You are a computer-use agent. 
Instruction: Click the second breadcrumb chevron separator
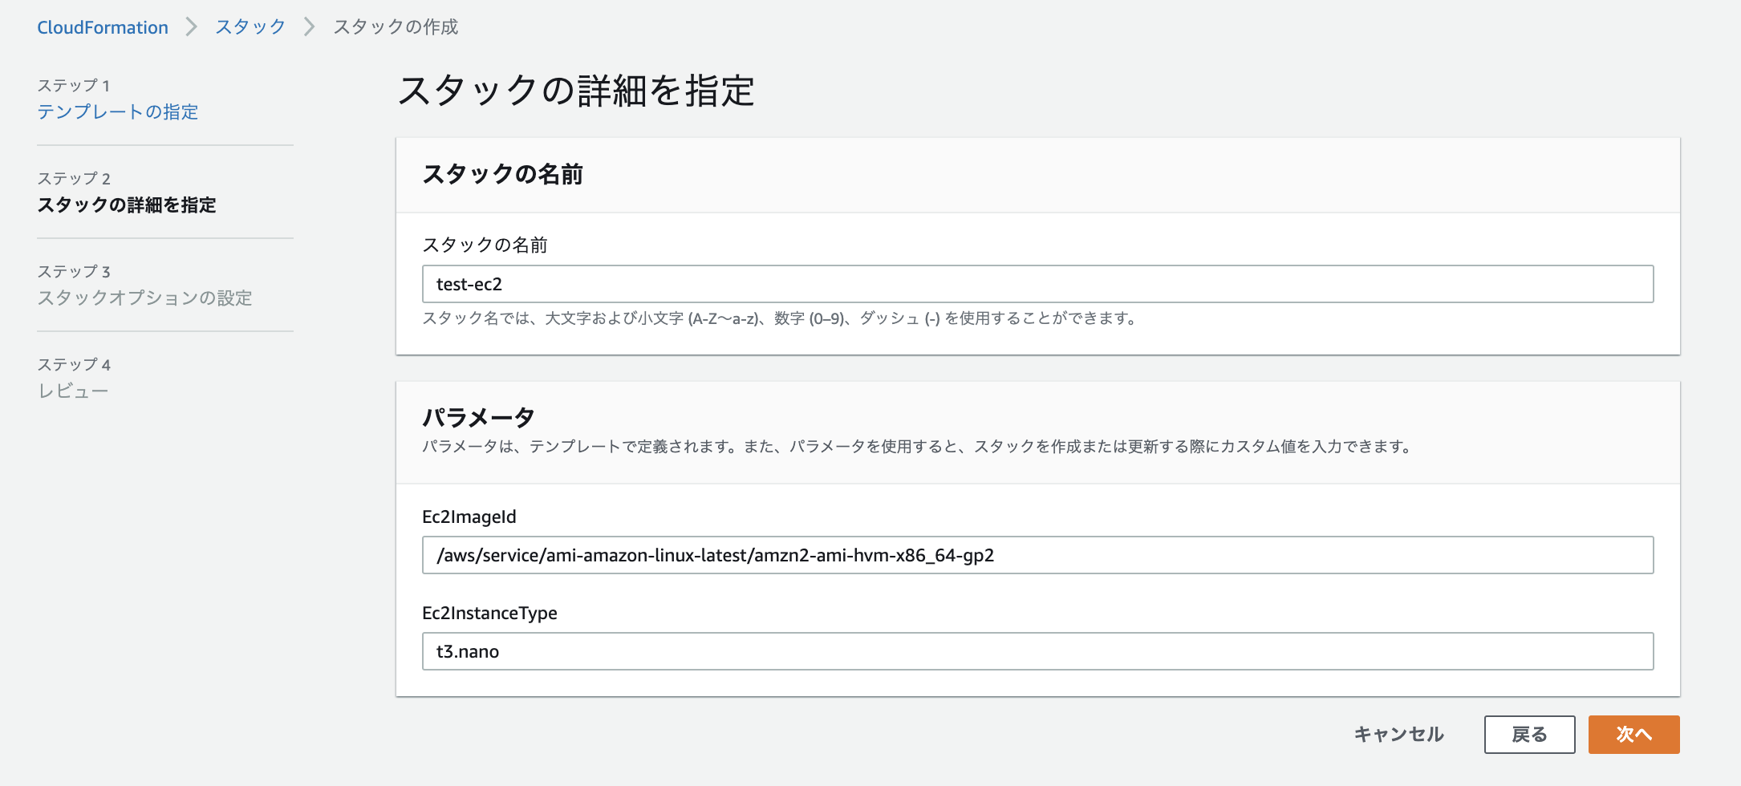point(309,27)
